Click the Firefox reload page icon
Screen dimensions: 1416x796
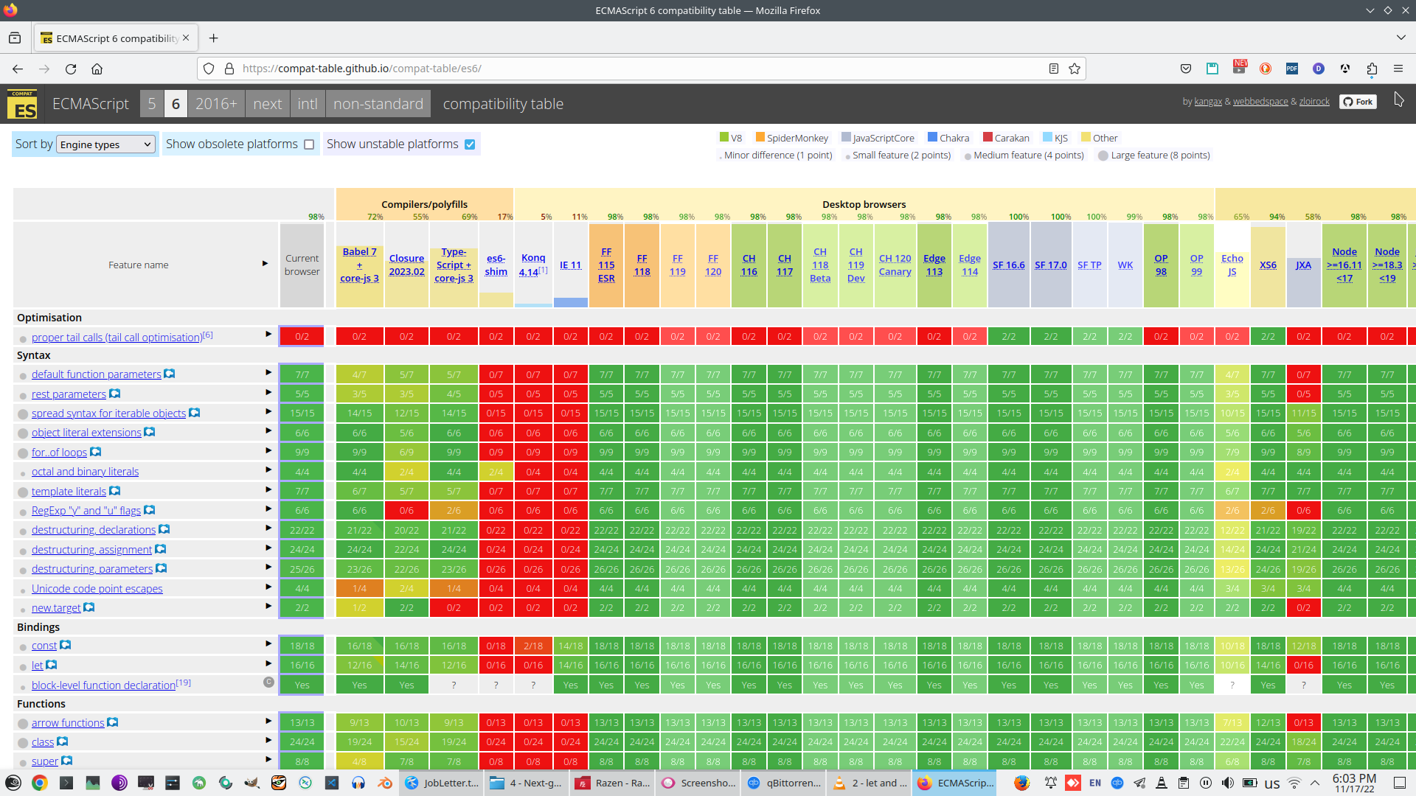pyautogui.click(x=71, y=69)
